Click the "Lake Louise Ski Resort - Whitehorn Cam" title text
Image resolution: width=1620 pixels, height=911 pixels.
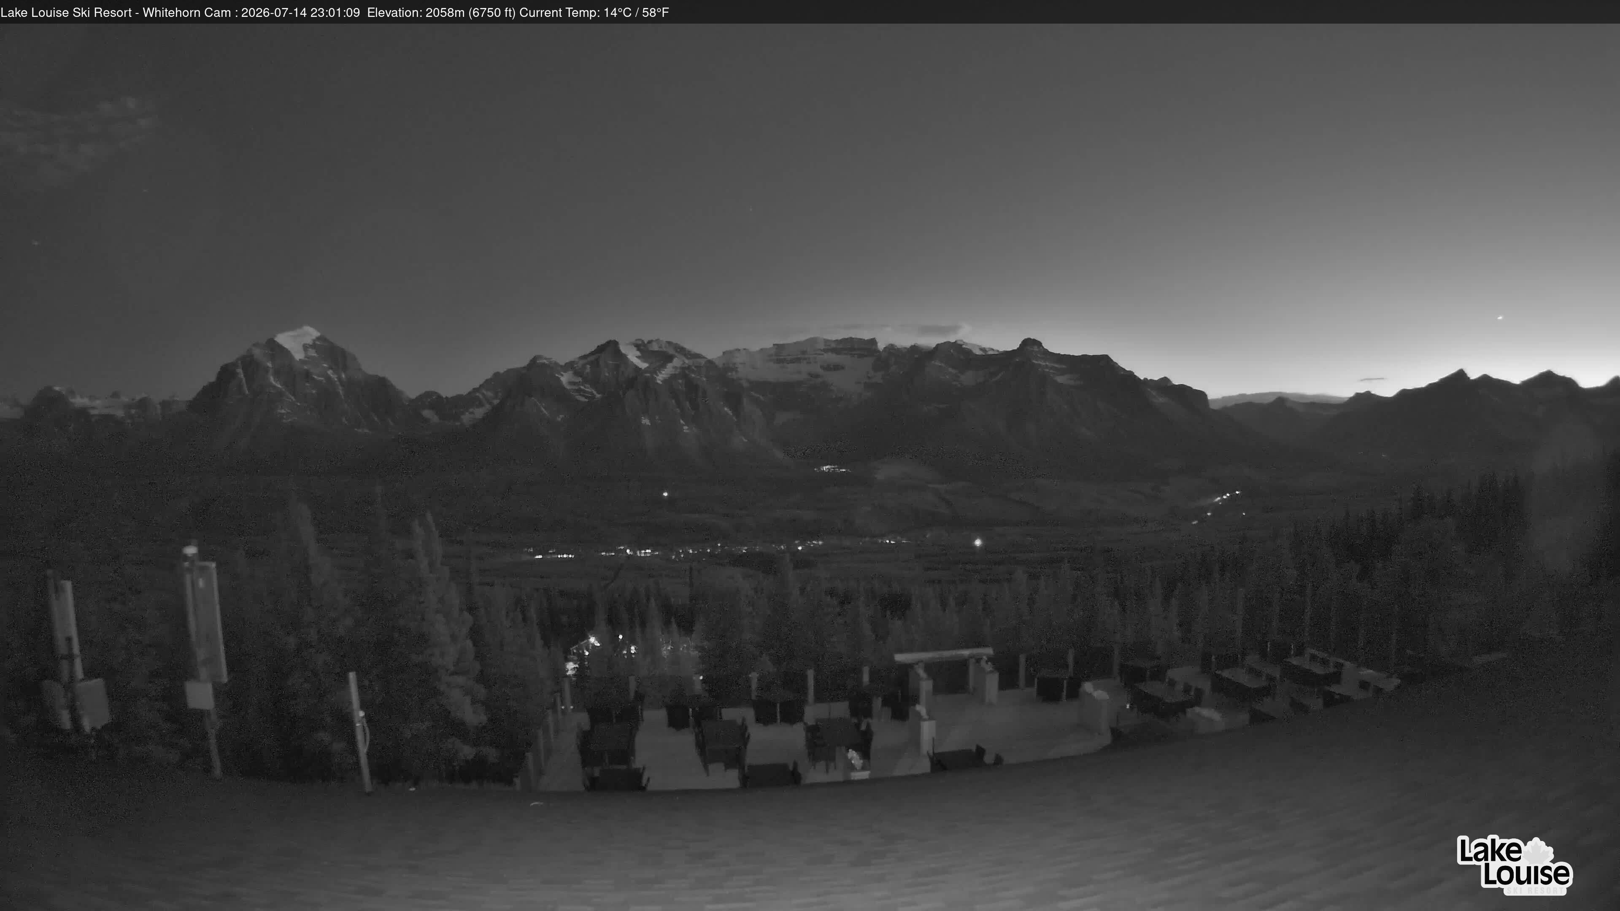[116, 13]
